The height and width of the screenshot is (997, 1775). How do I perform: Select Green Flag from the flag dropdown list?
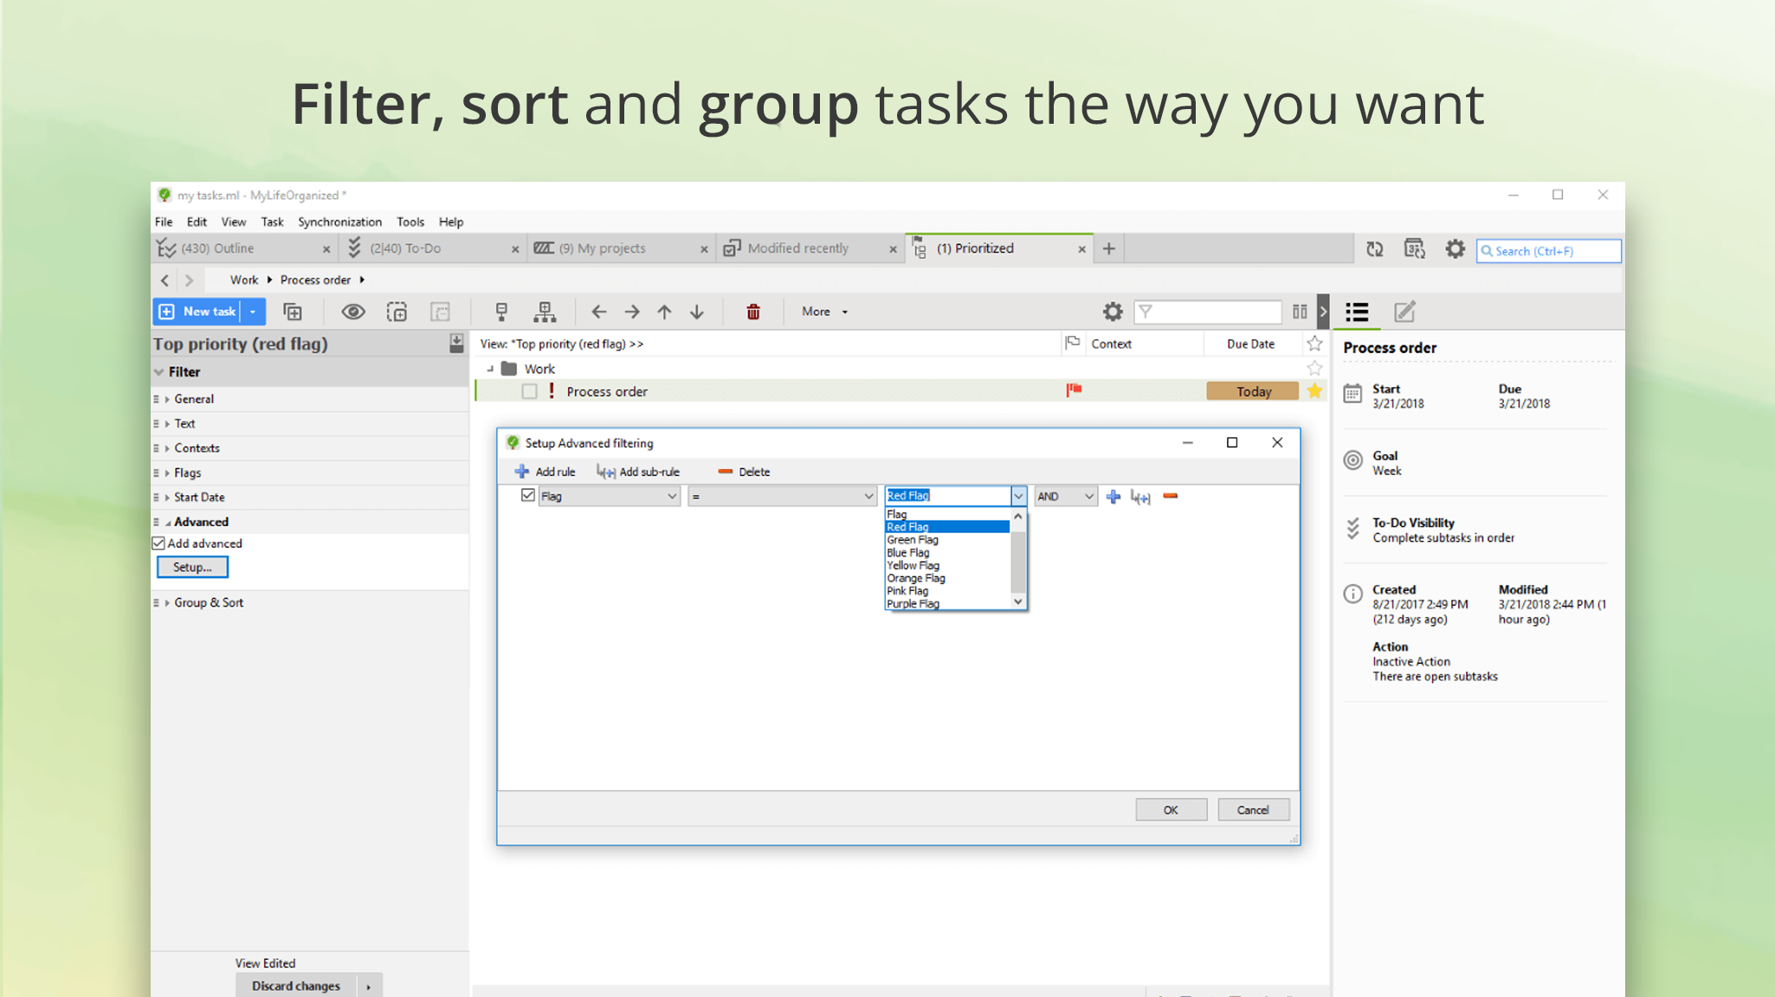tap(912, 539)
